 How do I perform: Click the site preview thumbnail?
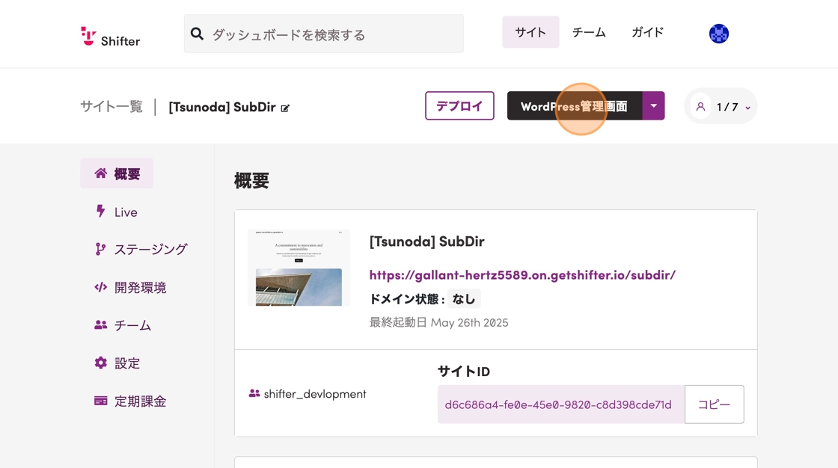coord(299,268)
